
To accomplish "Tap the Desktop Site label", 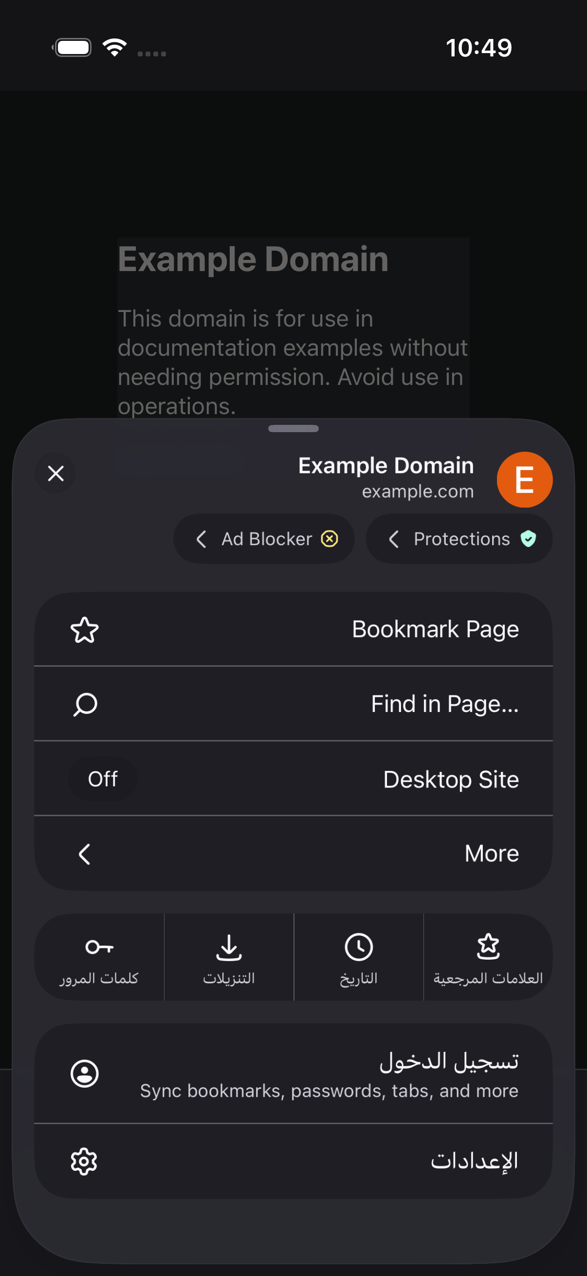I will click(x=451, y=780).
